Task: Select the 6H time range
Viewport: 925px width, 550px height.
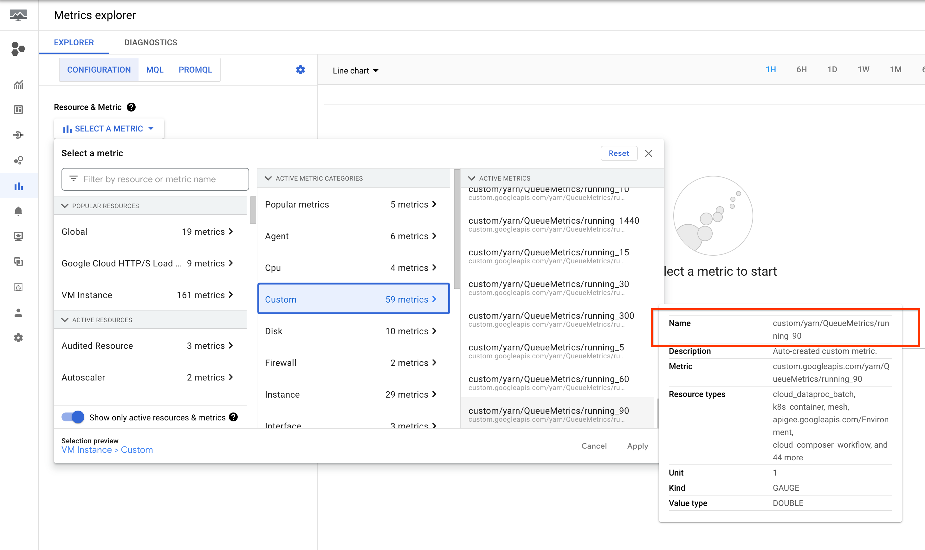Action: (801, 70)
